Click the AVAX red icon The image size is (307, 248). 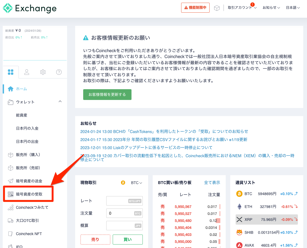coord(239,245)
